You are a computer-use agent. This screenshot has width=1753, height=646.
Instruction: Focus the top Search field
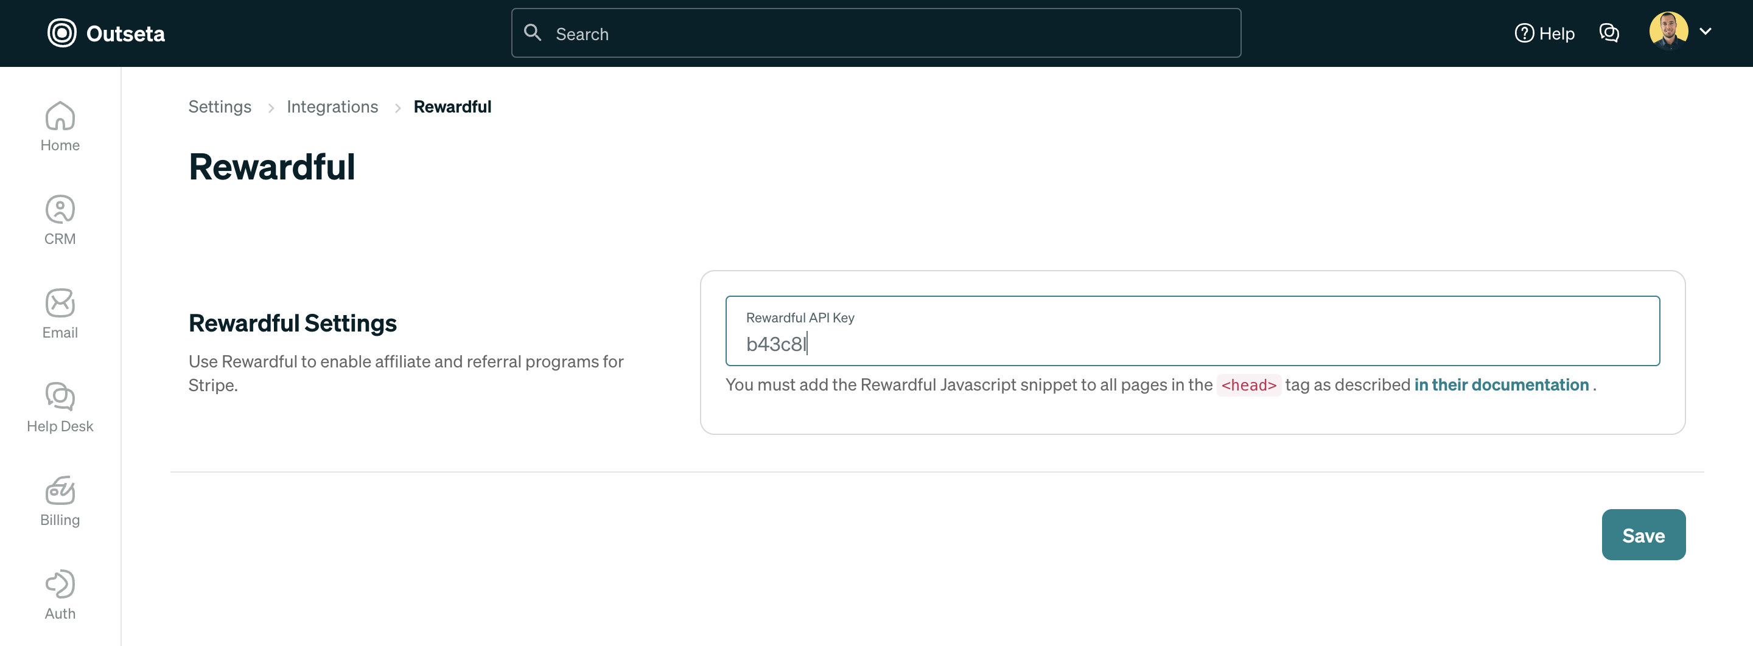coord(876,33)
